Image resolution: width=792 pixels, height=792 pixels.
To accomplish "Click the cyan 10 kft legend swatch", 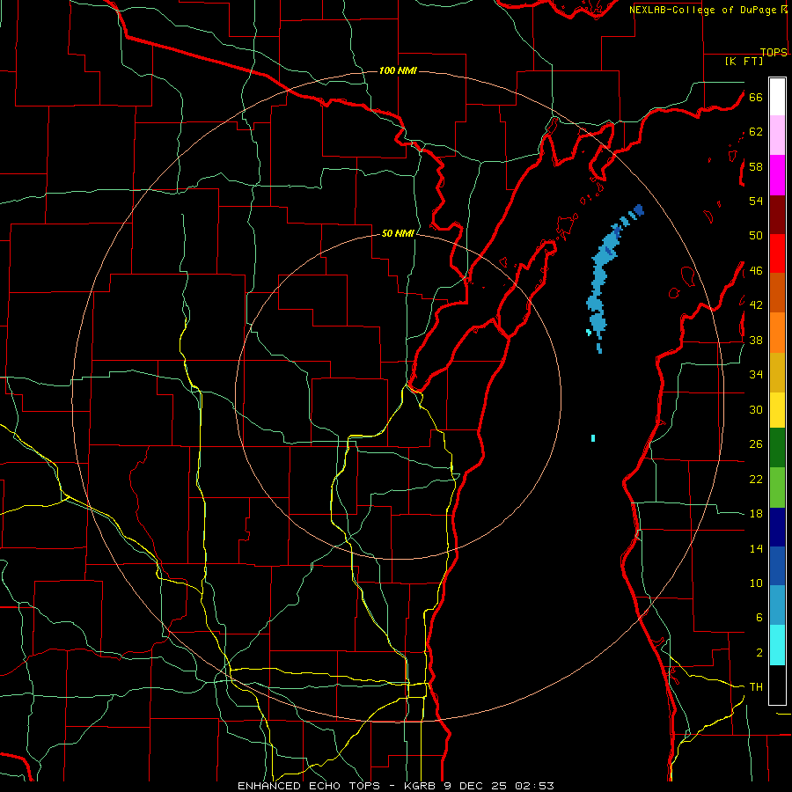I will pos(777,645).
